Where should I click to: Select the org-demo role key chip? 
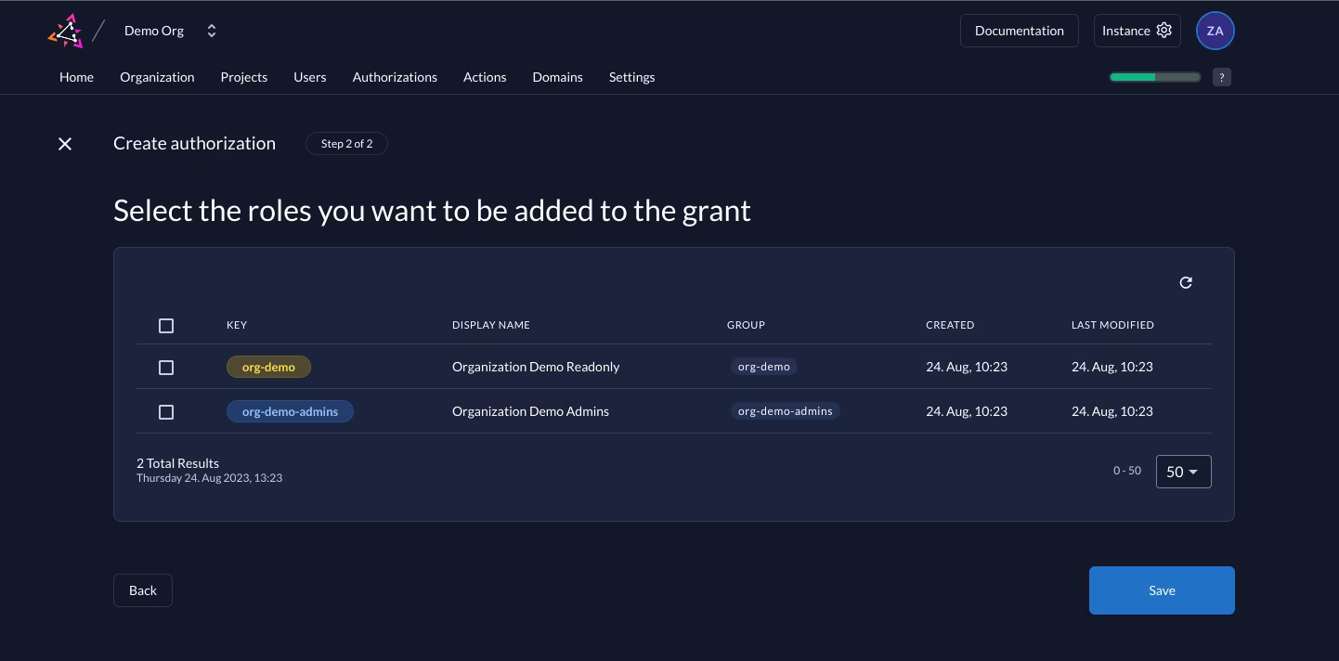point(268,367)
